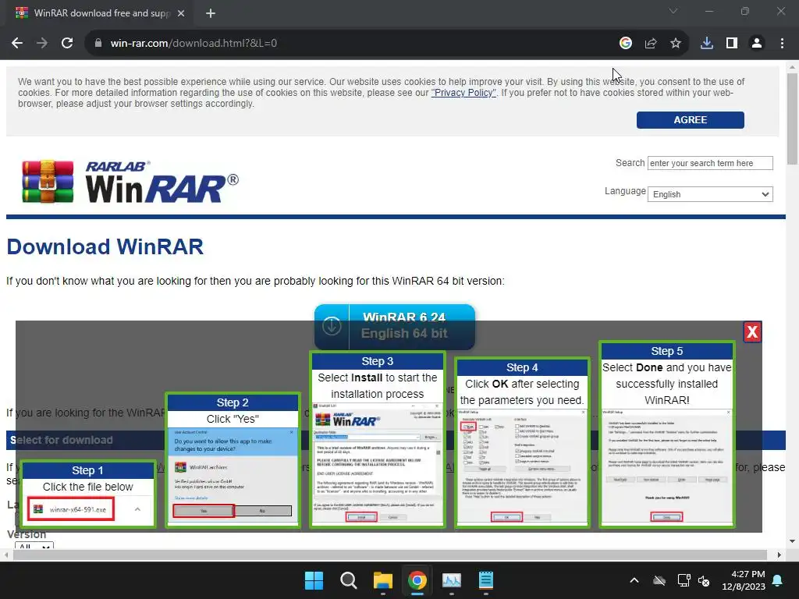The height and width of the screenshot is (599, 799).
Task: Click the Step 5 Done thumbnail
Action: 667,434
